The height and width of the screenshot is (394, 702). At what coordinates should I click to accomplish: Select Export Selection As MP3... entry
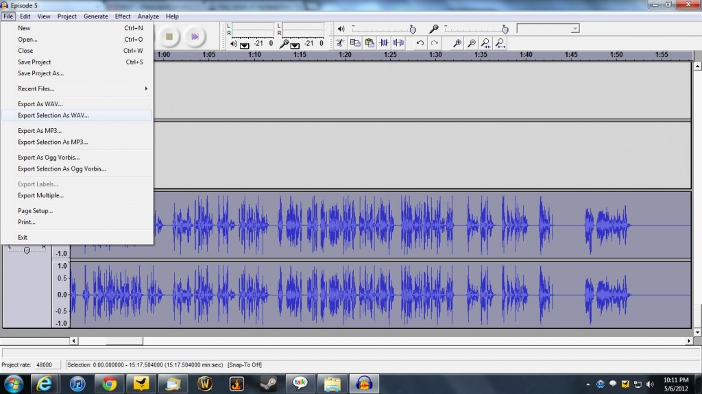coord(77,142)
